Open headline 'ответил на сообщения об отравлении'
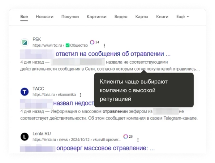Image resolution: width=215 pixels, height=163 pixels. tap(113, 54)
